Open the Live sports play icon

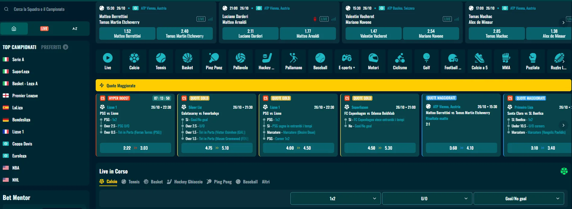[108, 58]
